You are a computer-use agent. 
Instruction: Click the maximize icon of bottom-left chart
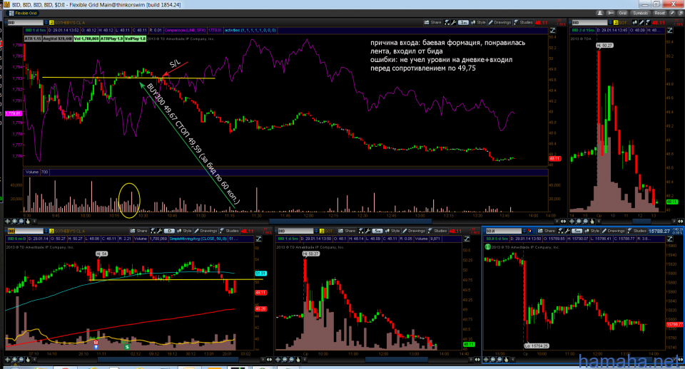pyautogui.click(x=258, y=239)
